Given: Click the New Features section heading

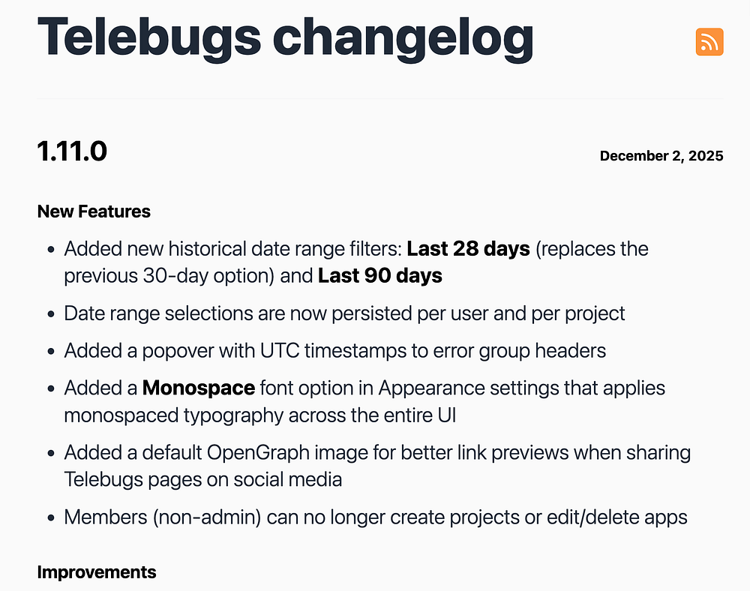Looking at the screenshot, I should coord(94,211).
